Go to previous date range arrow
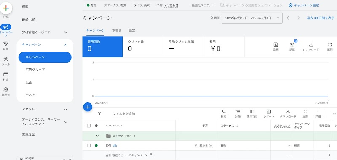Image resolution: width=337 pixels, height=160 pixels. (x=288, y=18)
